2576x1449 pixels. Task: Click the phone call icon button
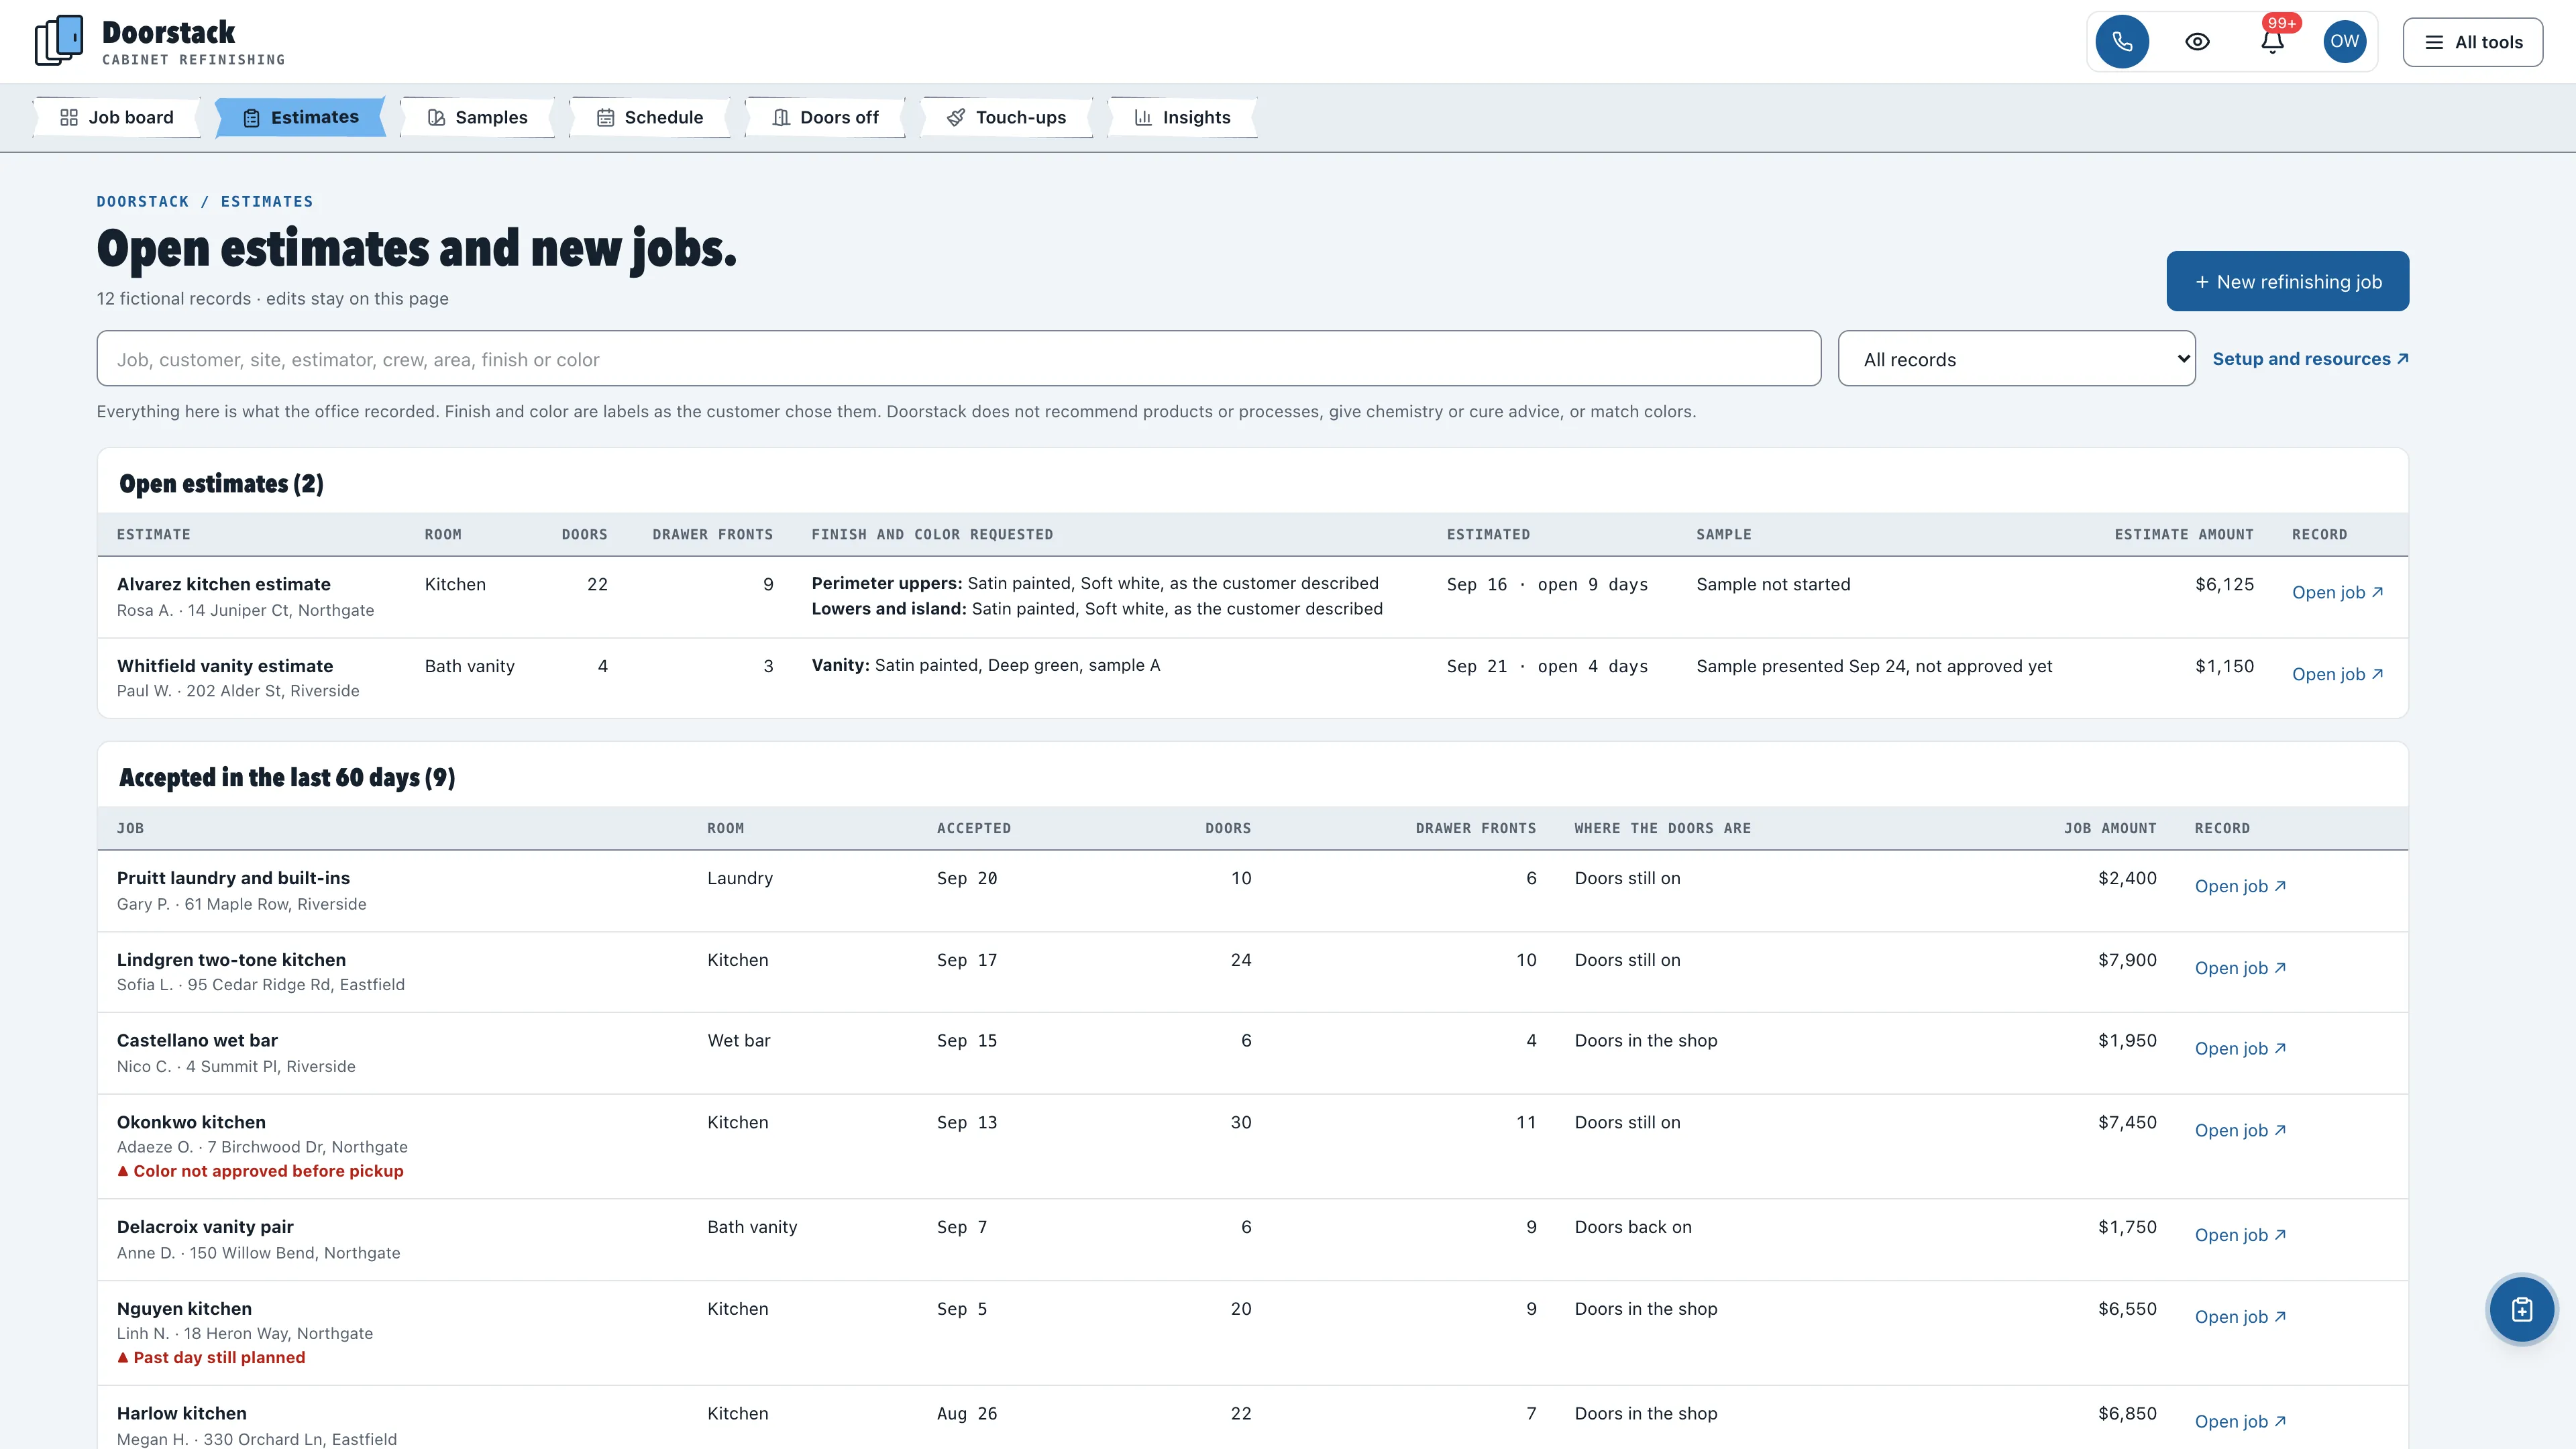point(2122,42)
